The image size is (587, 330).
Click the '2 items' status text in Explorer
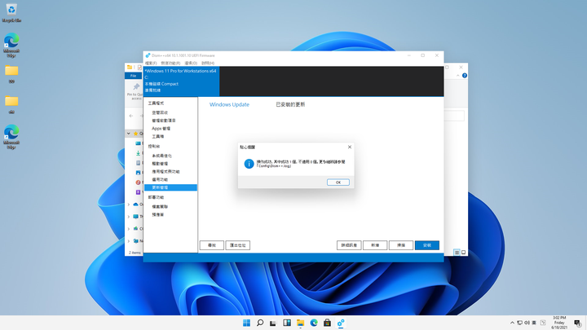135,253
